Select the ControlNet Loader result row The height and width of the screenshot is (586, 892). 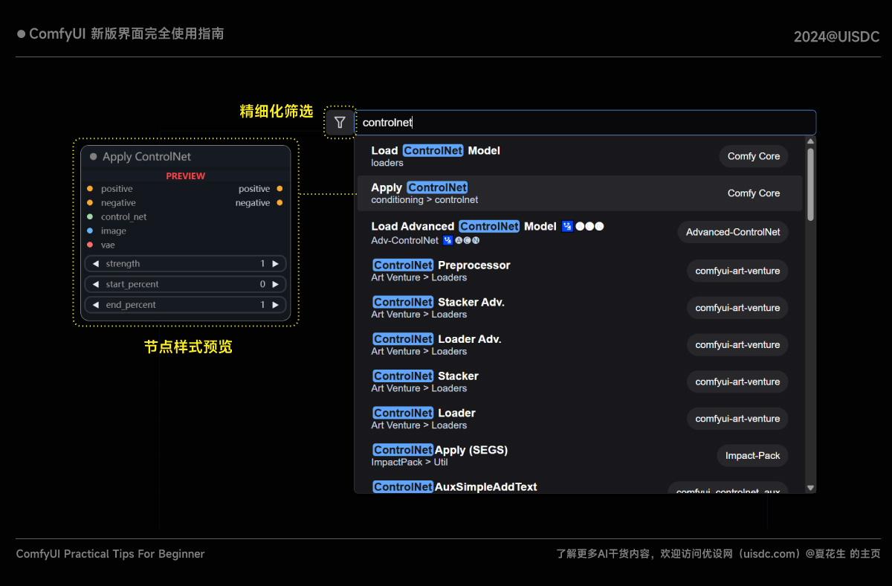pyautogui.click(x=580, y=419)
